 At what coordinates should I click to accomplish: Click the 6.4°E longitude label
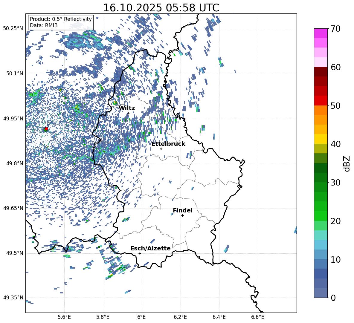click(219, 317)
